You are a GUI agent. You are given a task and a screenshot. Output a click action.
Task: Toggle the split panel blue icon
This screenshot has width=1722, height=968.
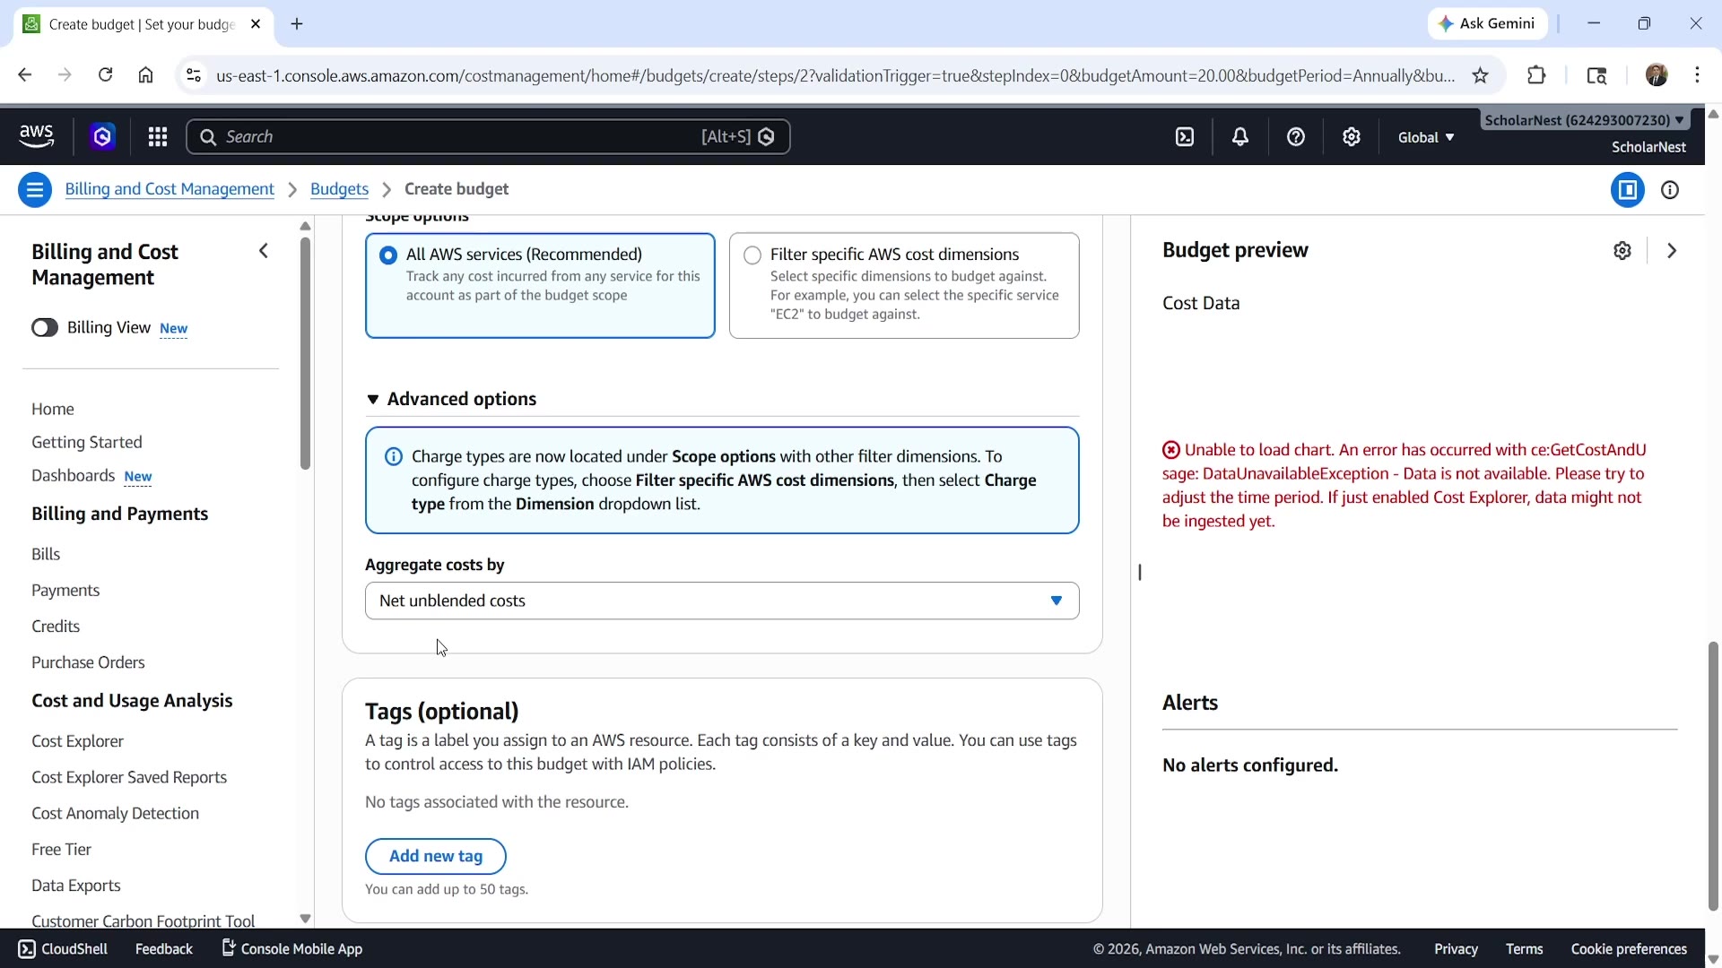point(1628,189)
